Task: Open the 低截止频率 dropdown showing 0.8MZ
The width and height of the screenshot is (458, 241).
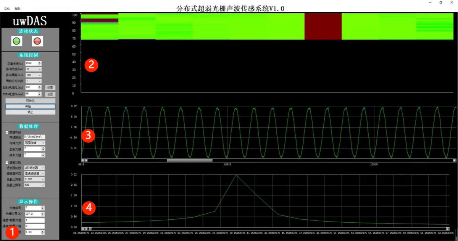Action: click(x=34, y=179)
